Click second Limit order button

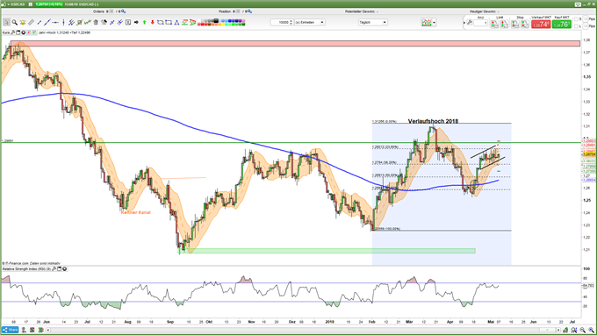point(504,24)
